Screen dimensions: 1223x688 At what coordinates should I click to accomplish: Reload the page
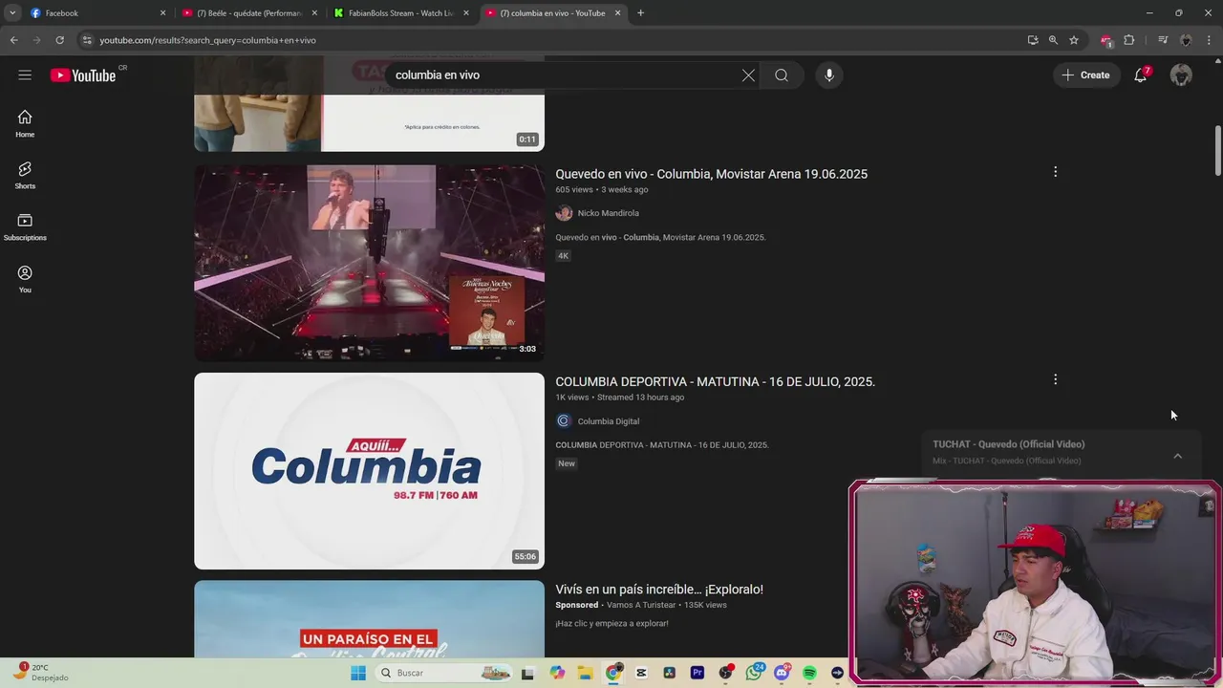59,40
